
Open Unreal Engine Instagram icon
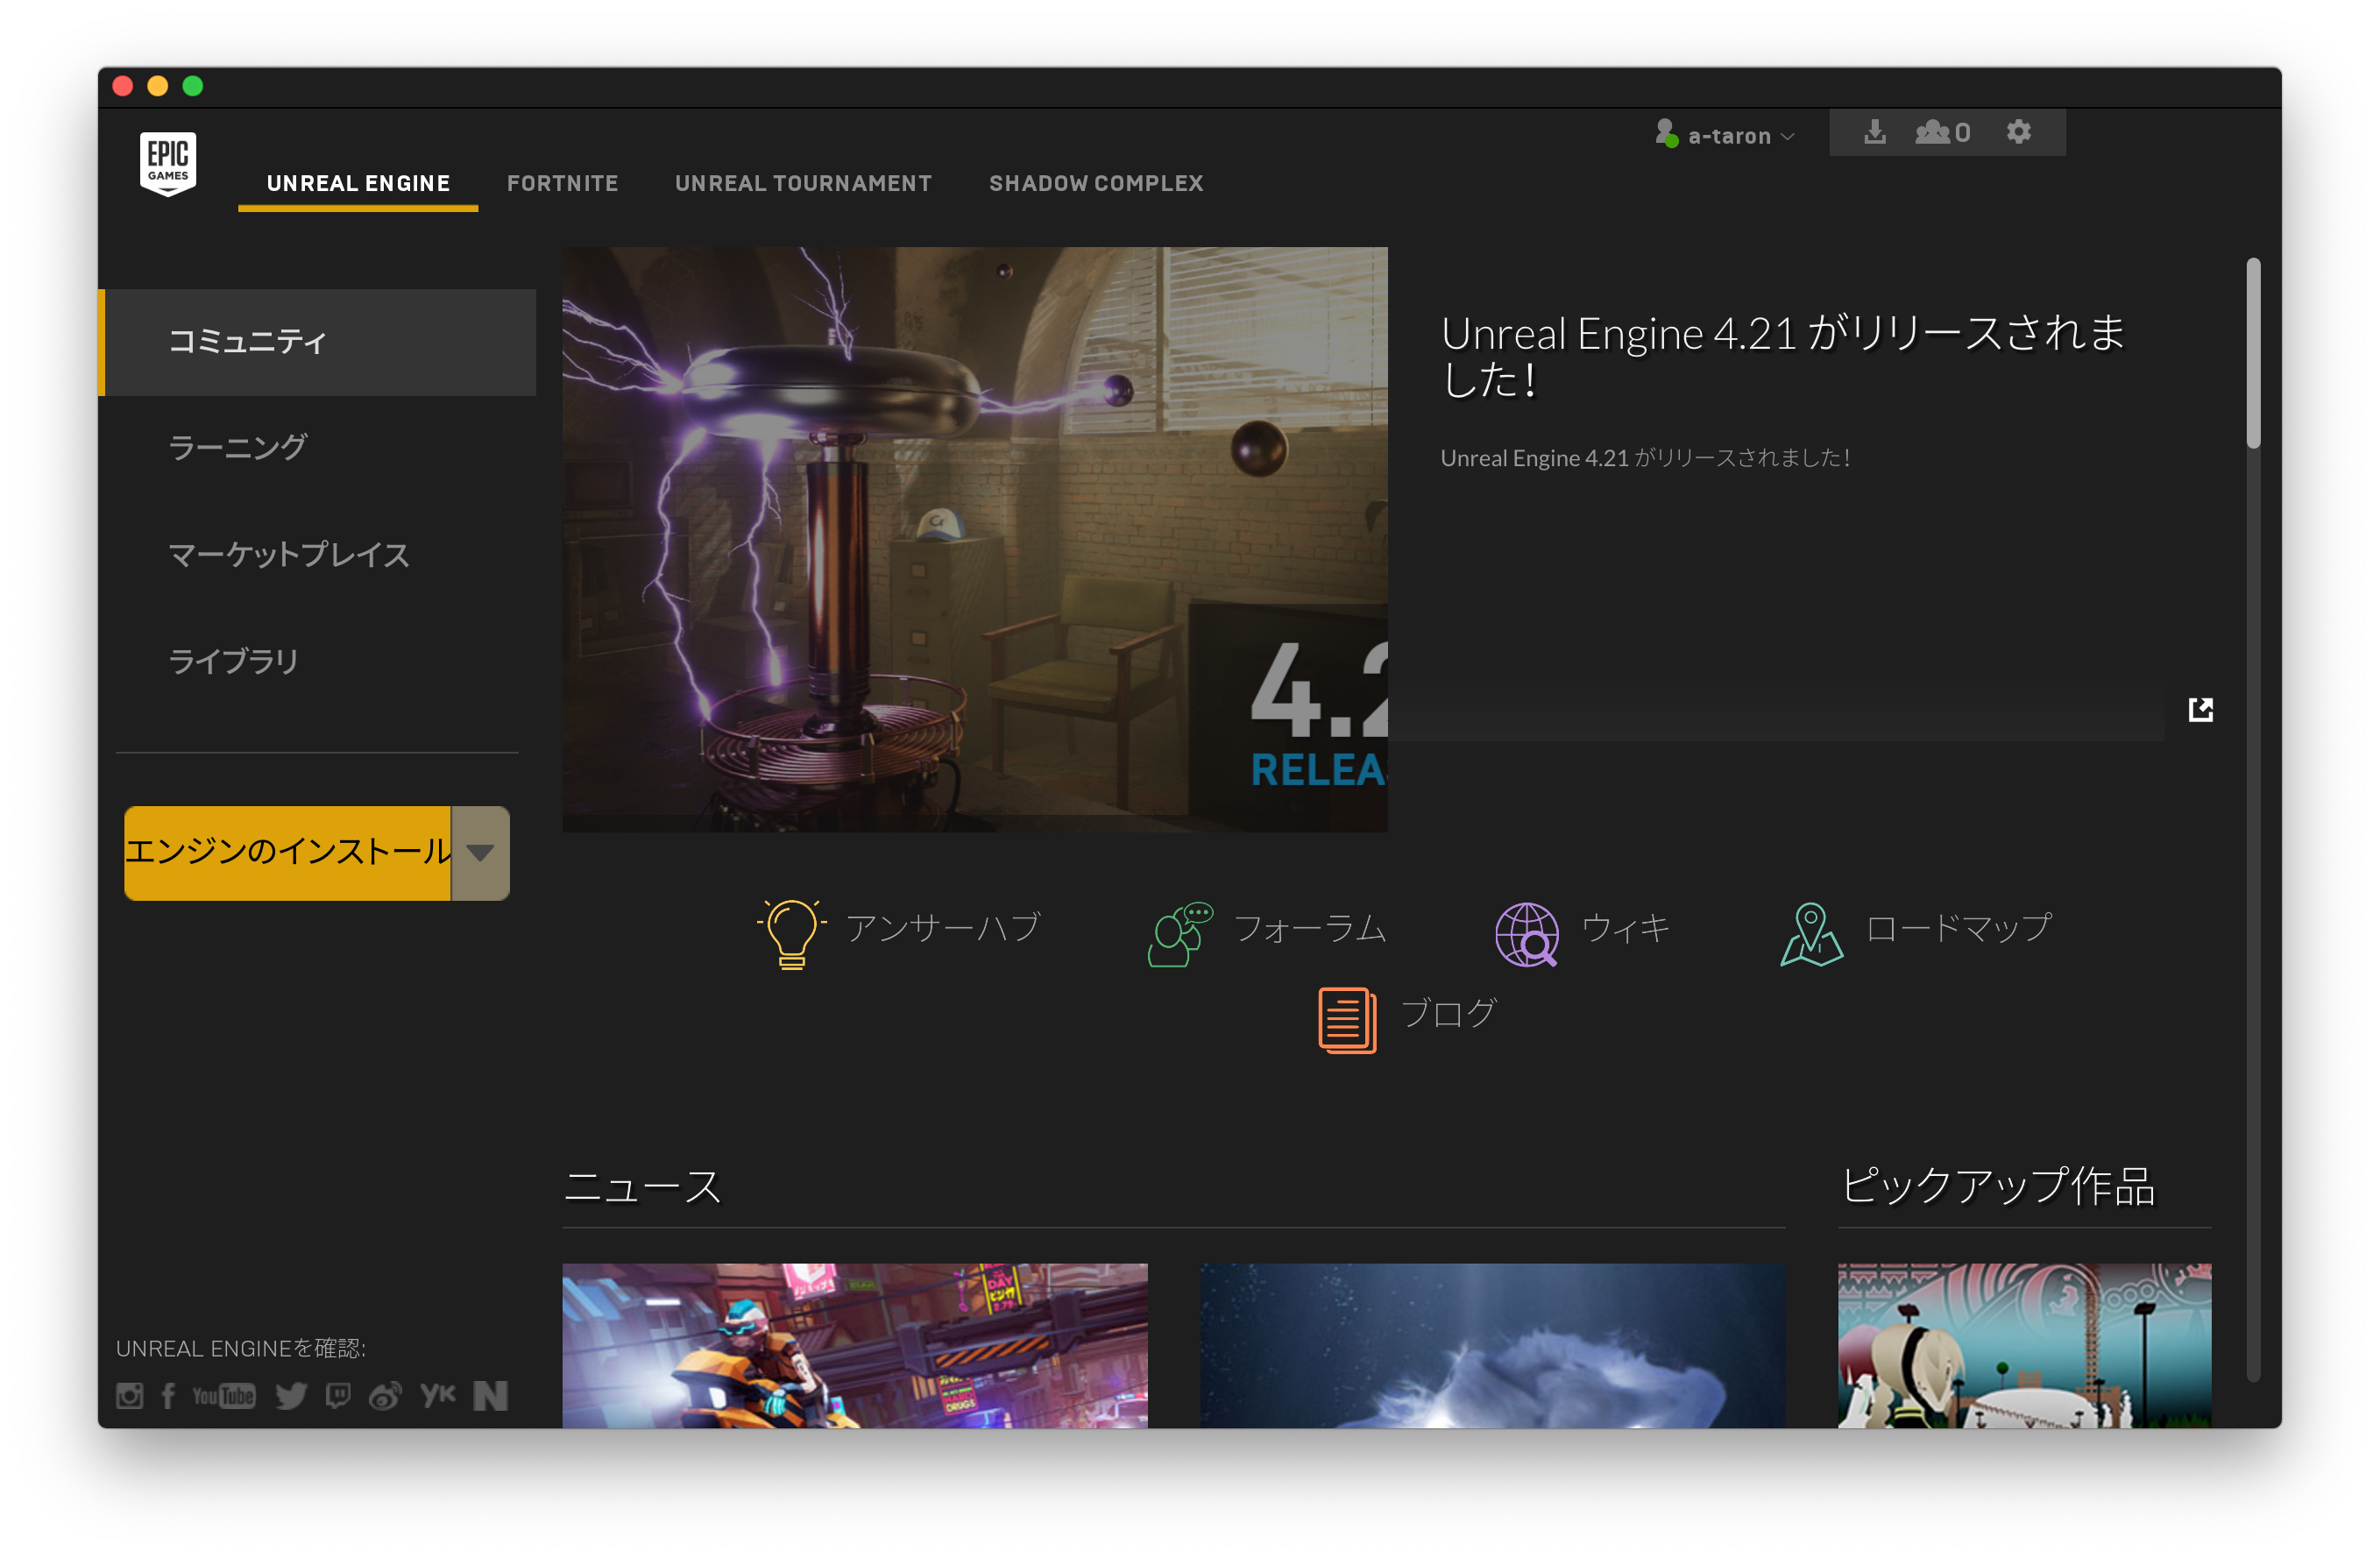[129, 1395]
